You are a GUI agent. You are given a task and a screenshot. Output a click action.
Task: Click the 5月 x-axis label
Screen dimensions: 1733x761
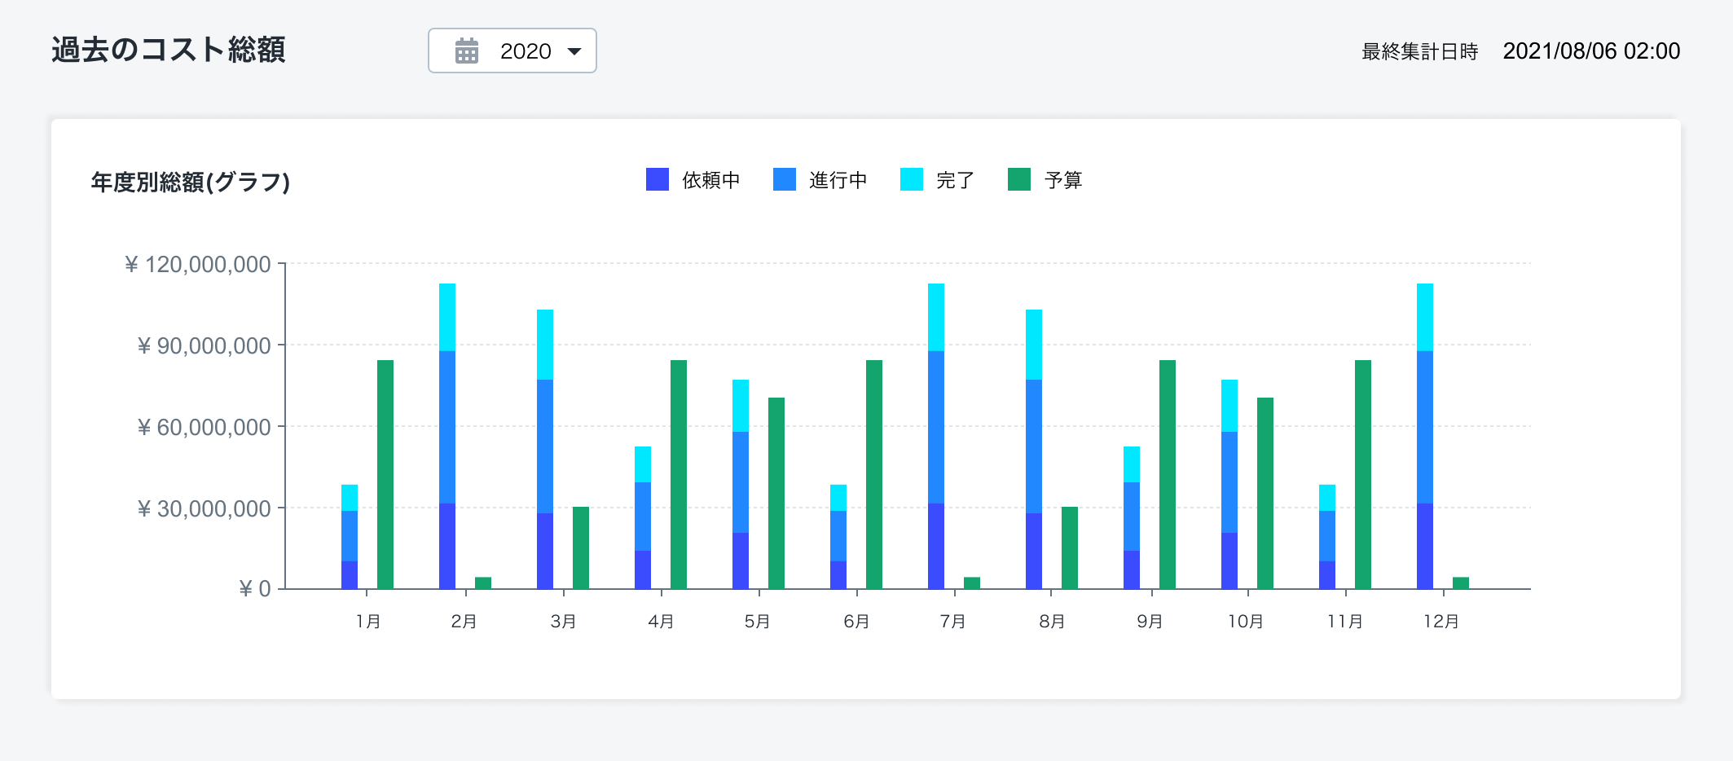click(757, 622)
